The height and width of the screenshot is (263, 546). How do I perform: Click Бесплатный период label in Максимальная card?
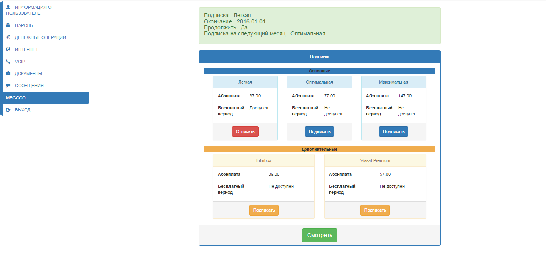click(379, 111)
